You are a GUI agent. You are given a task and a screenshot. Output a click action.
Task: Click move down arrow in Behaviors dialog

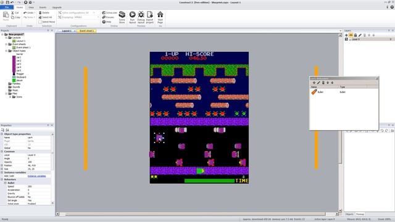332,83
